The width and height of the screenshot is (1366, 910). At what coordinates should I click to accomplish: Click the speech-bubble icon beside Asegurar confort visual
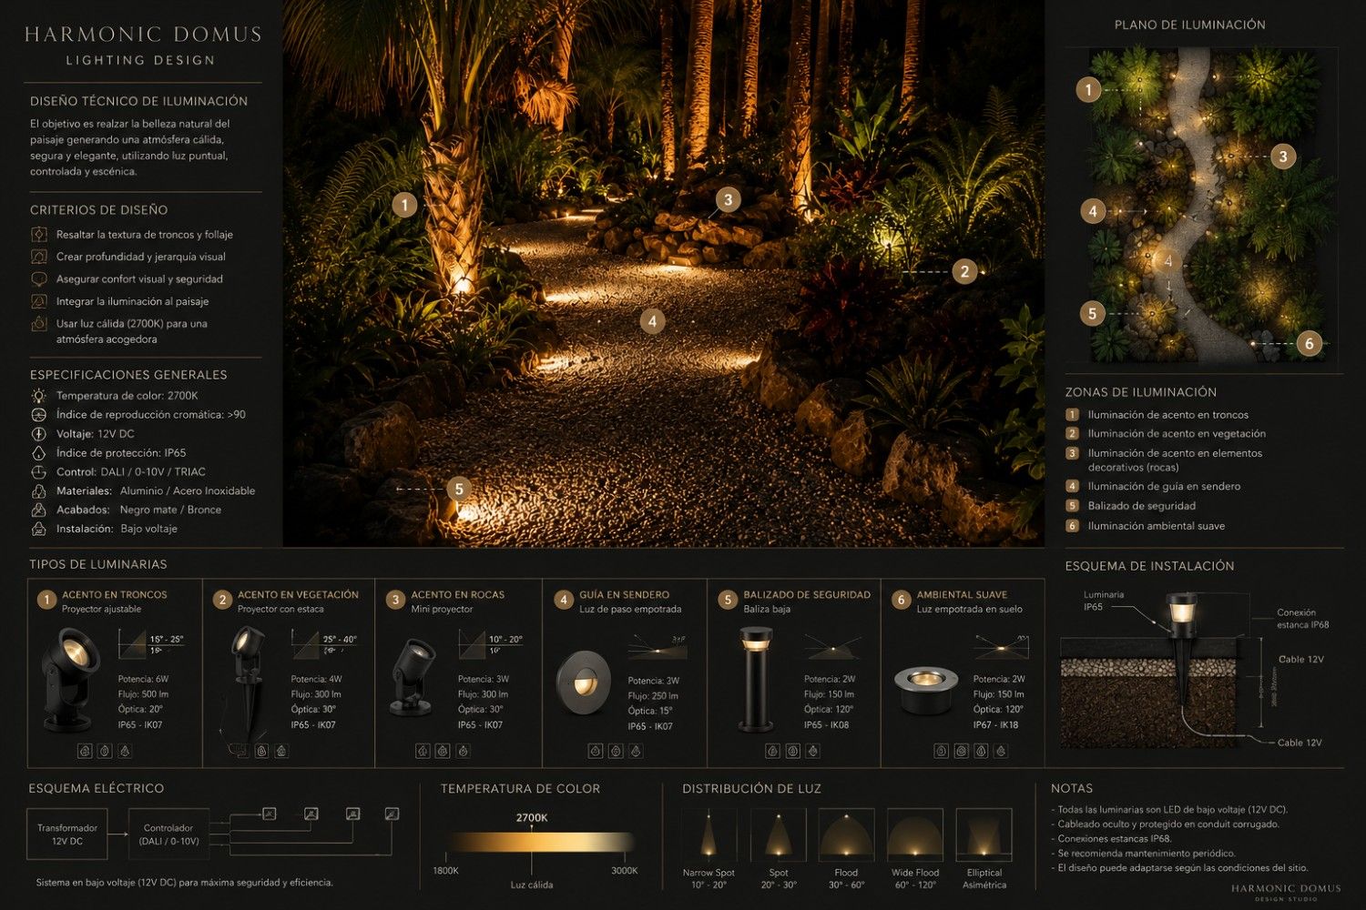click(x=39, y=279)
